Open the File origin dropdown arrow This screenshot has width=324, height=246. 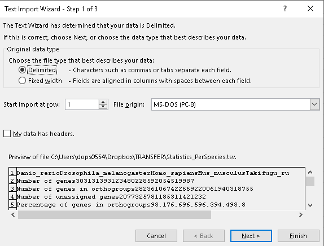coord(314,104)
